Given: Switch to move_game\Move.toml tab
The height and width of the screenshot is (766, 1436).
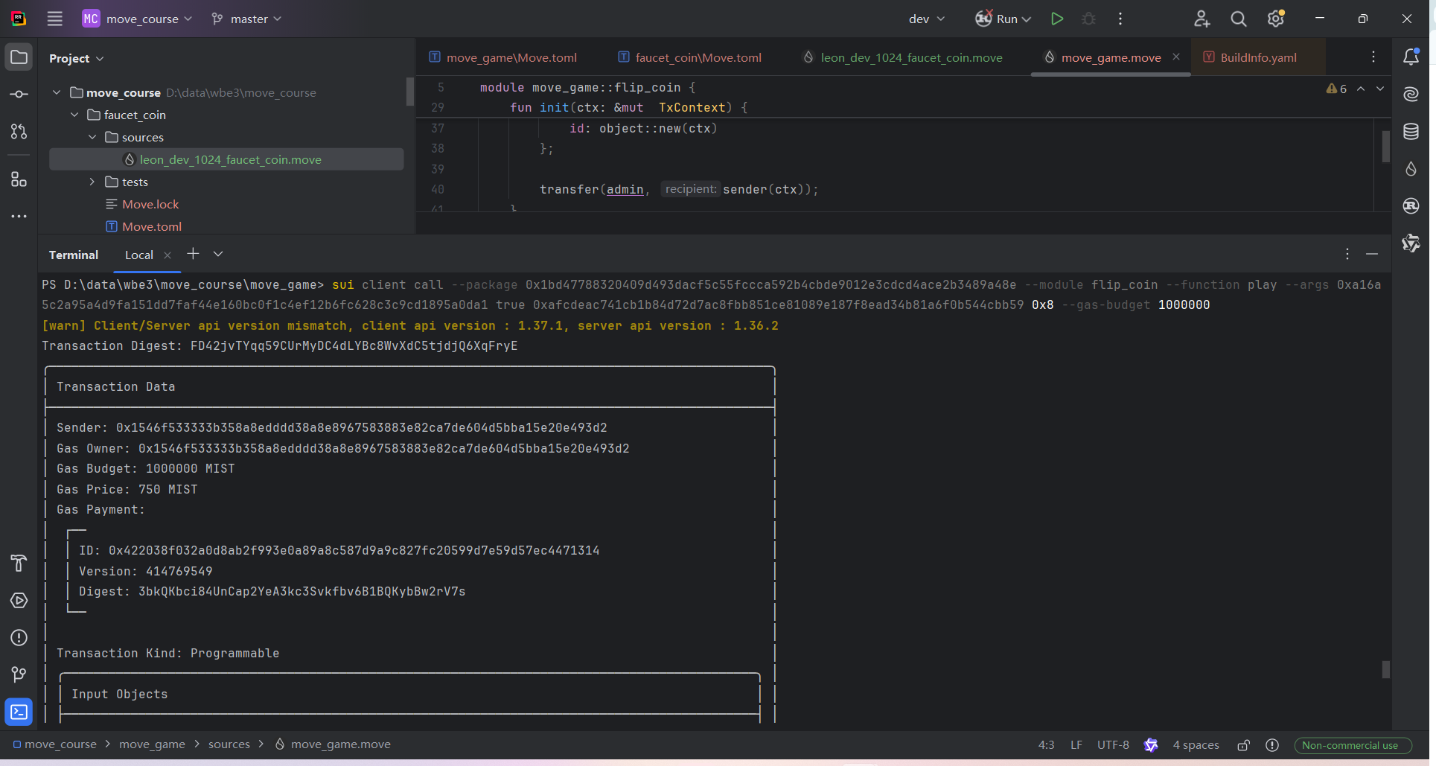Looking at the screenshot, I should click(503, 57).
